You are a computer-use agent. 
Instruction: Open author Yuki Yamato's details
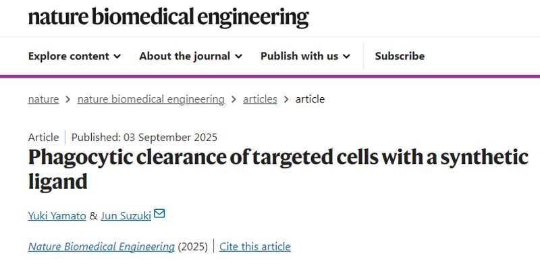[57, 215]
